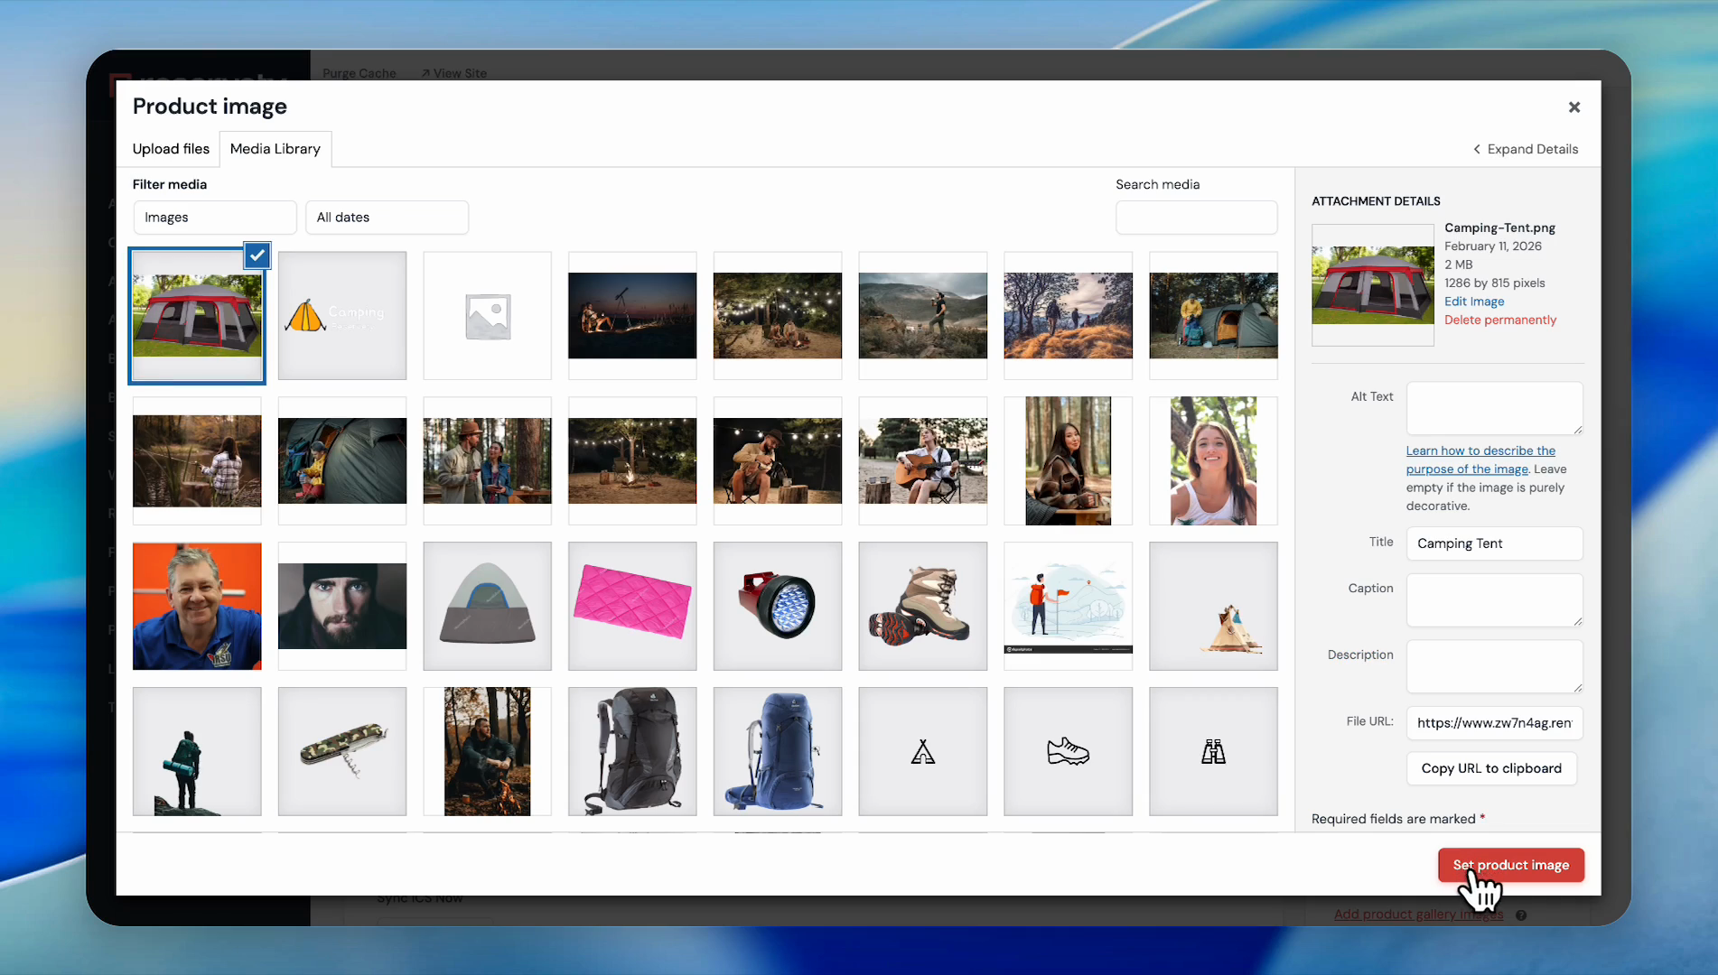Select the camouflage pocket knife thumbnail

(342, 752)
